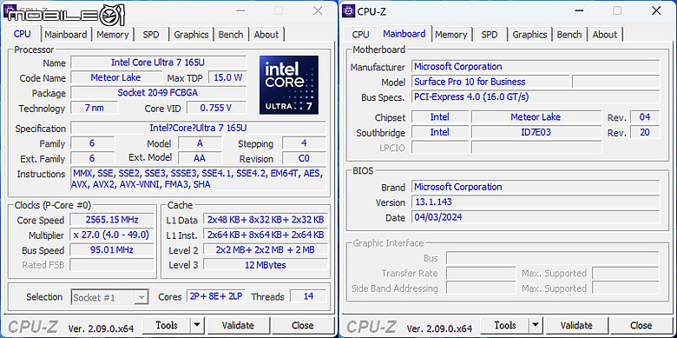Close the right CPU-Z window with X
The height and width of the screenshot is (338, 677).
pos(656,10)
